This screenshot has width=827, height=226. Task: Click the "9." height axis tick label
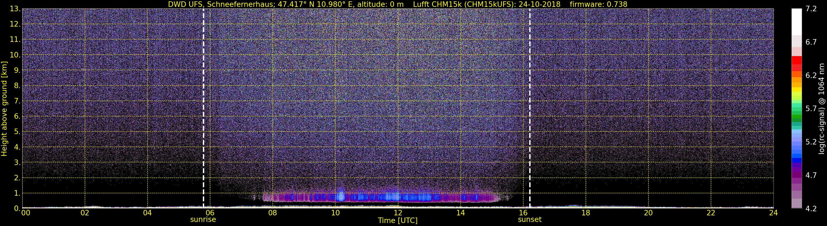tap(17, 70)
